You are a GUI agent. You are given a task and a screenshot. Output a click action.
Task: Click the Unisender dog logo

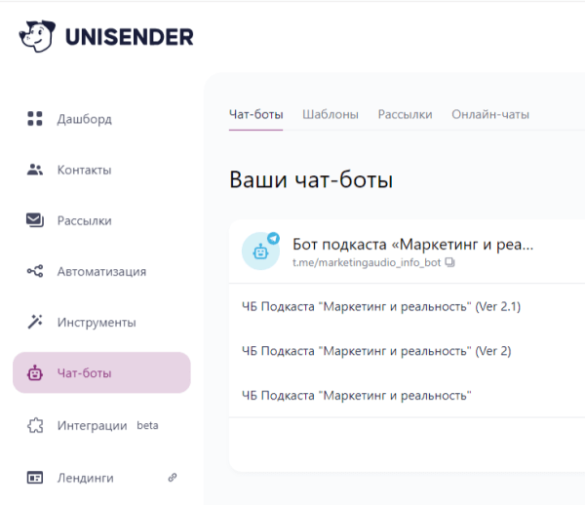(x=37, y=36)
